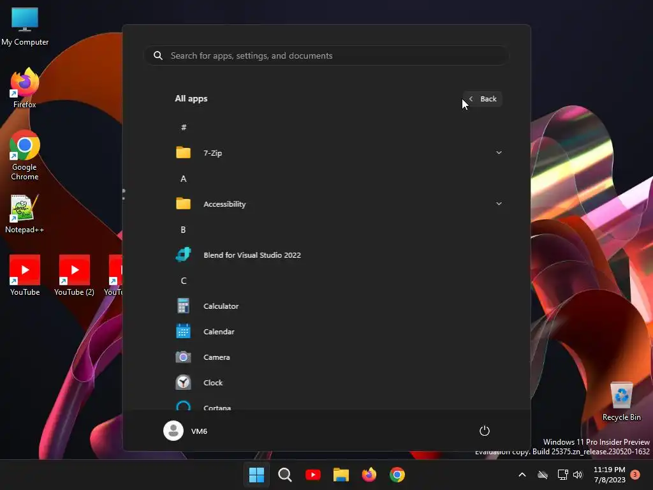Click the network tray icon

[x=562, y=475]
